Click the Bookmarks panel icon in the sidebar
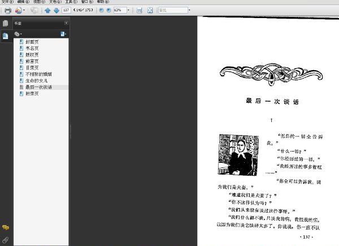 coord(6,36)
